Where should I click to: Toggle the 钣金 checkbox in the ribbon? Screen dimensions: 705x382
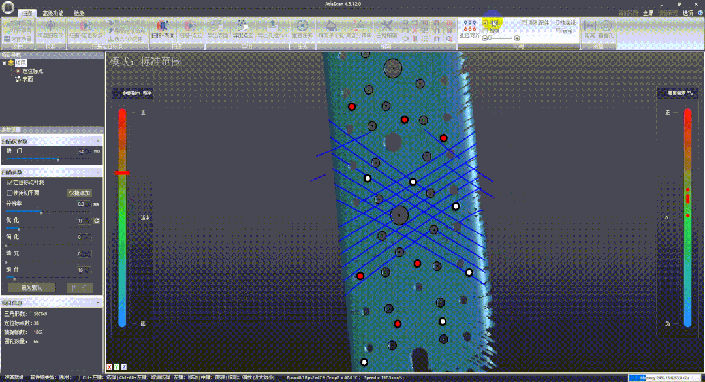[x=557, y=31]
